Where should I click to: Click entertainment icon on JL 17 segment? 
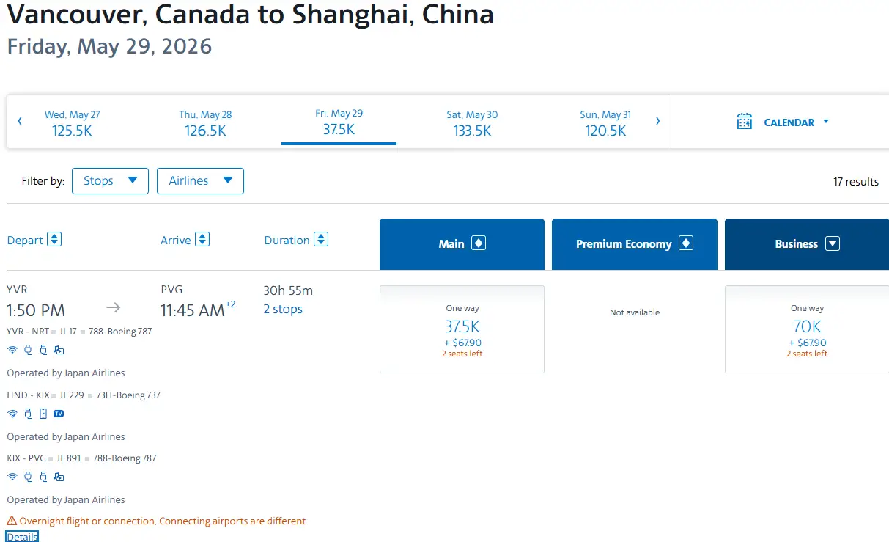(59, 350)
